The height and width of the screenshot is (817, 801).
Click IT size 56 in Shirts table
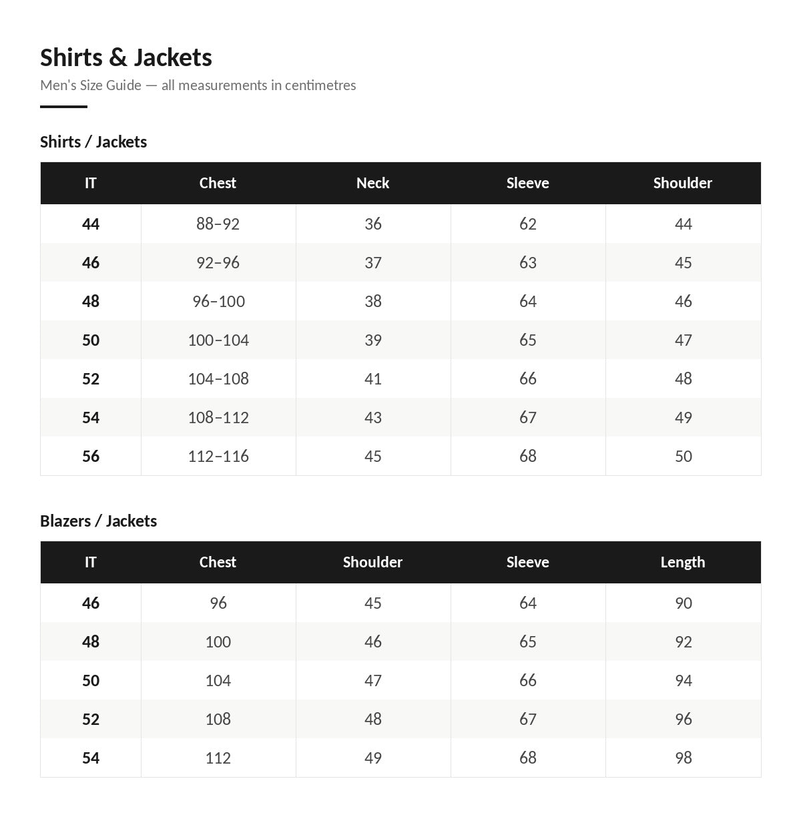[x=91, y=456]
